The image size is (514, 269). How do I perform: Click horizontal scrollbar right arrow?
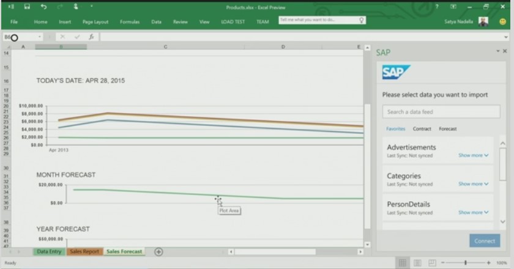(x=360, y=252)
